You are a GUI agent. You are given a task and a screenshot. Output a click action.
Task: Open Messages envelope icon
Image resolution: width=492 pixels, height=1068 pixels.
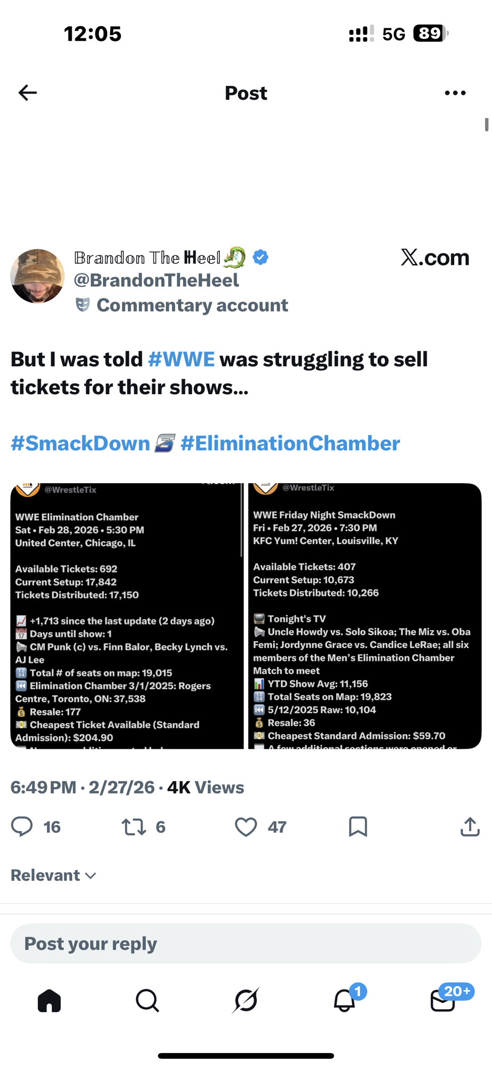click(x=443, y=1001)
